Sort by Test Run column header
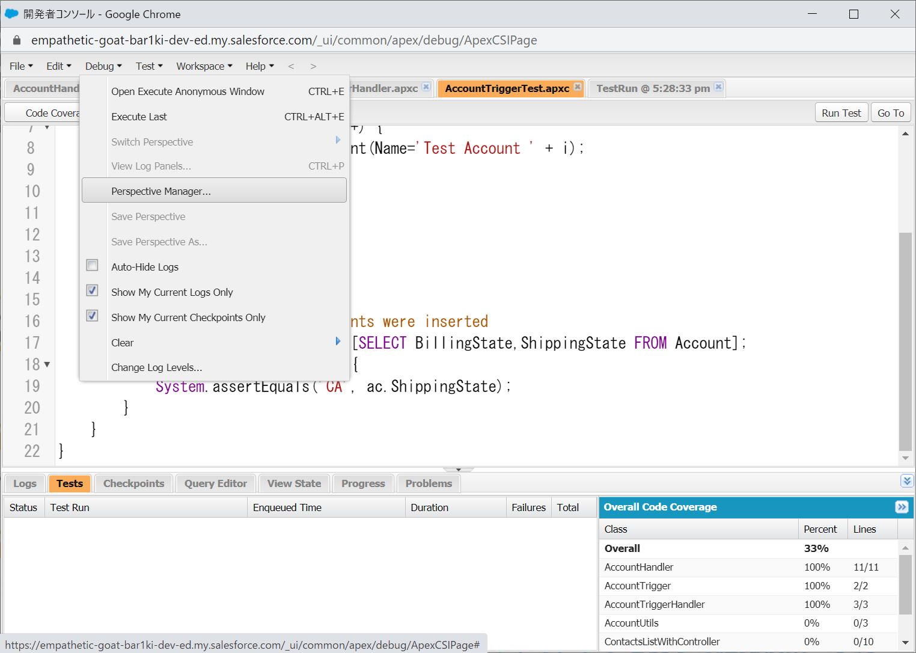Viewport: 916px width, 653px height. [x=146, y=507]
